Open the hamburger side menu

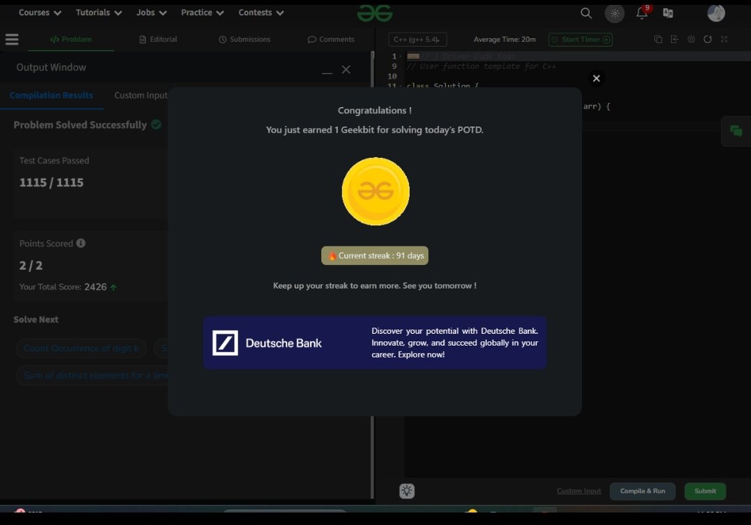point(12,39)
